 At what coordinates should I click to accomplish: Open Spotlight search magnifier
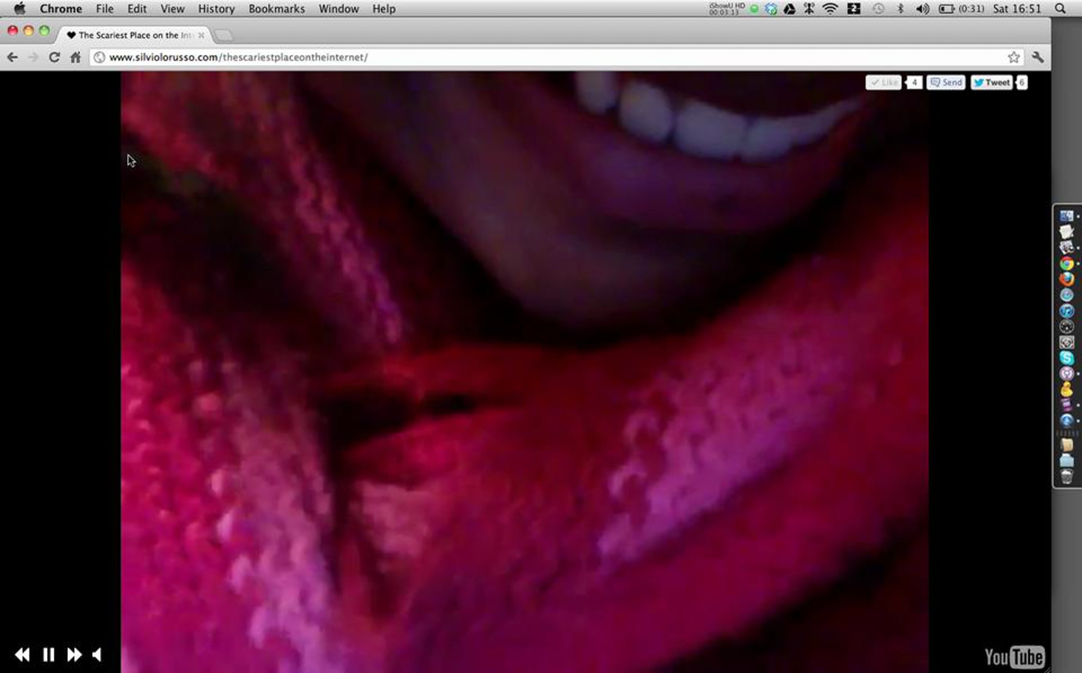click(x=1060, y=9)
